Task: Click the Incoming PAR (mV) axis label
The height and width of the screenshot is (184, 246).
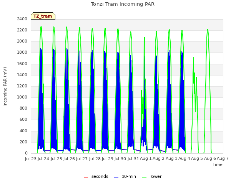Action: (x=5, y=87)
